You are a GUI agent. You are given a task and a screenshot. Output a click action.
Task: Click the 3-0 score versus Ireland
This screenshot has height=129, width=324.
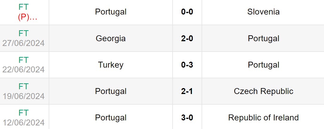pyautogui.click(x=187, y=118)
